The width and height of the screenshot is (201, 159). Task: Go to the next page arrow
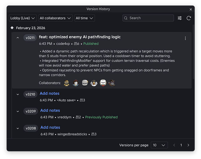(x=188, y=145)
